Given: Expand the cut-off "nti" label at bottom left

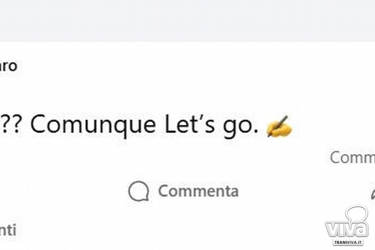Looking at the screenshot, I should 8,231.
